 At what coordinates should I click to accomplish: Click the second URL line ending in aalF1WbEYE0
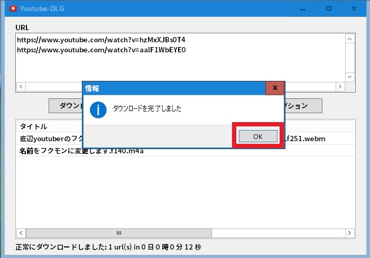point(101,50)
